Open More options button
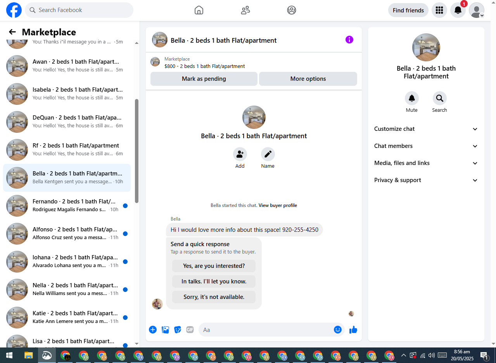 point(308,79)
